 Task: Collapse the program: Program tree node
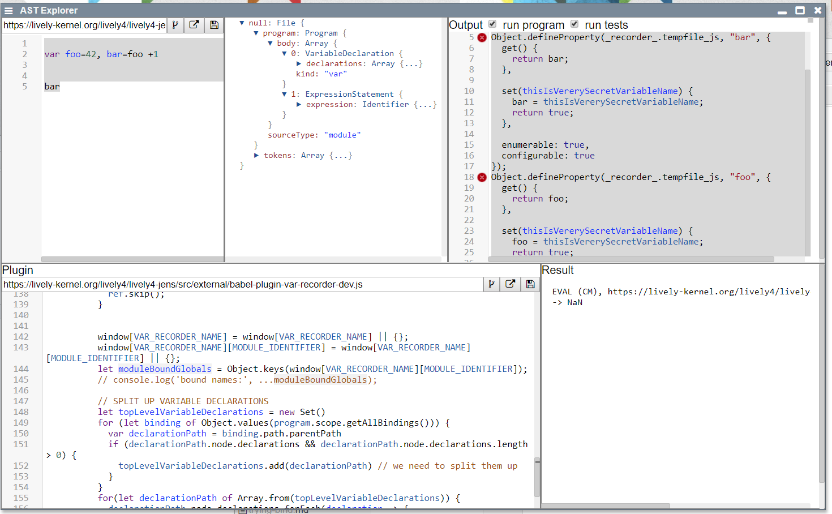pyautogui.click(x=256, y=33)
